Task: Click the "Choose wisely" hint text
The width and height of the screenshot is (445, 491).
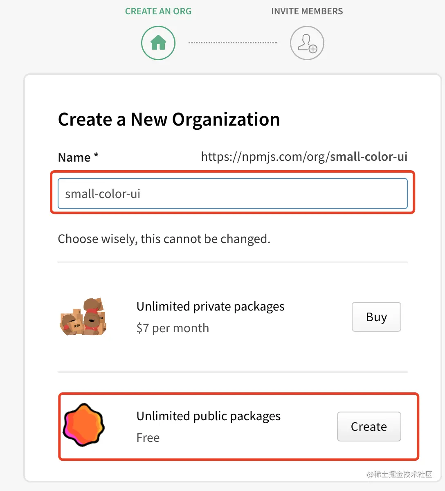Action: point(164,239)
